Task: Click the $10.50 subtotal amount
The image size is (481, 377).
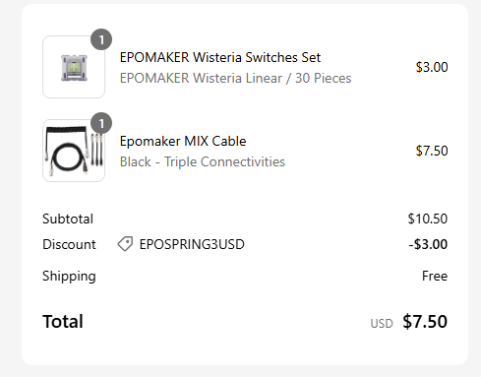Action: tap(428, 219)
